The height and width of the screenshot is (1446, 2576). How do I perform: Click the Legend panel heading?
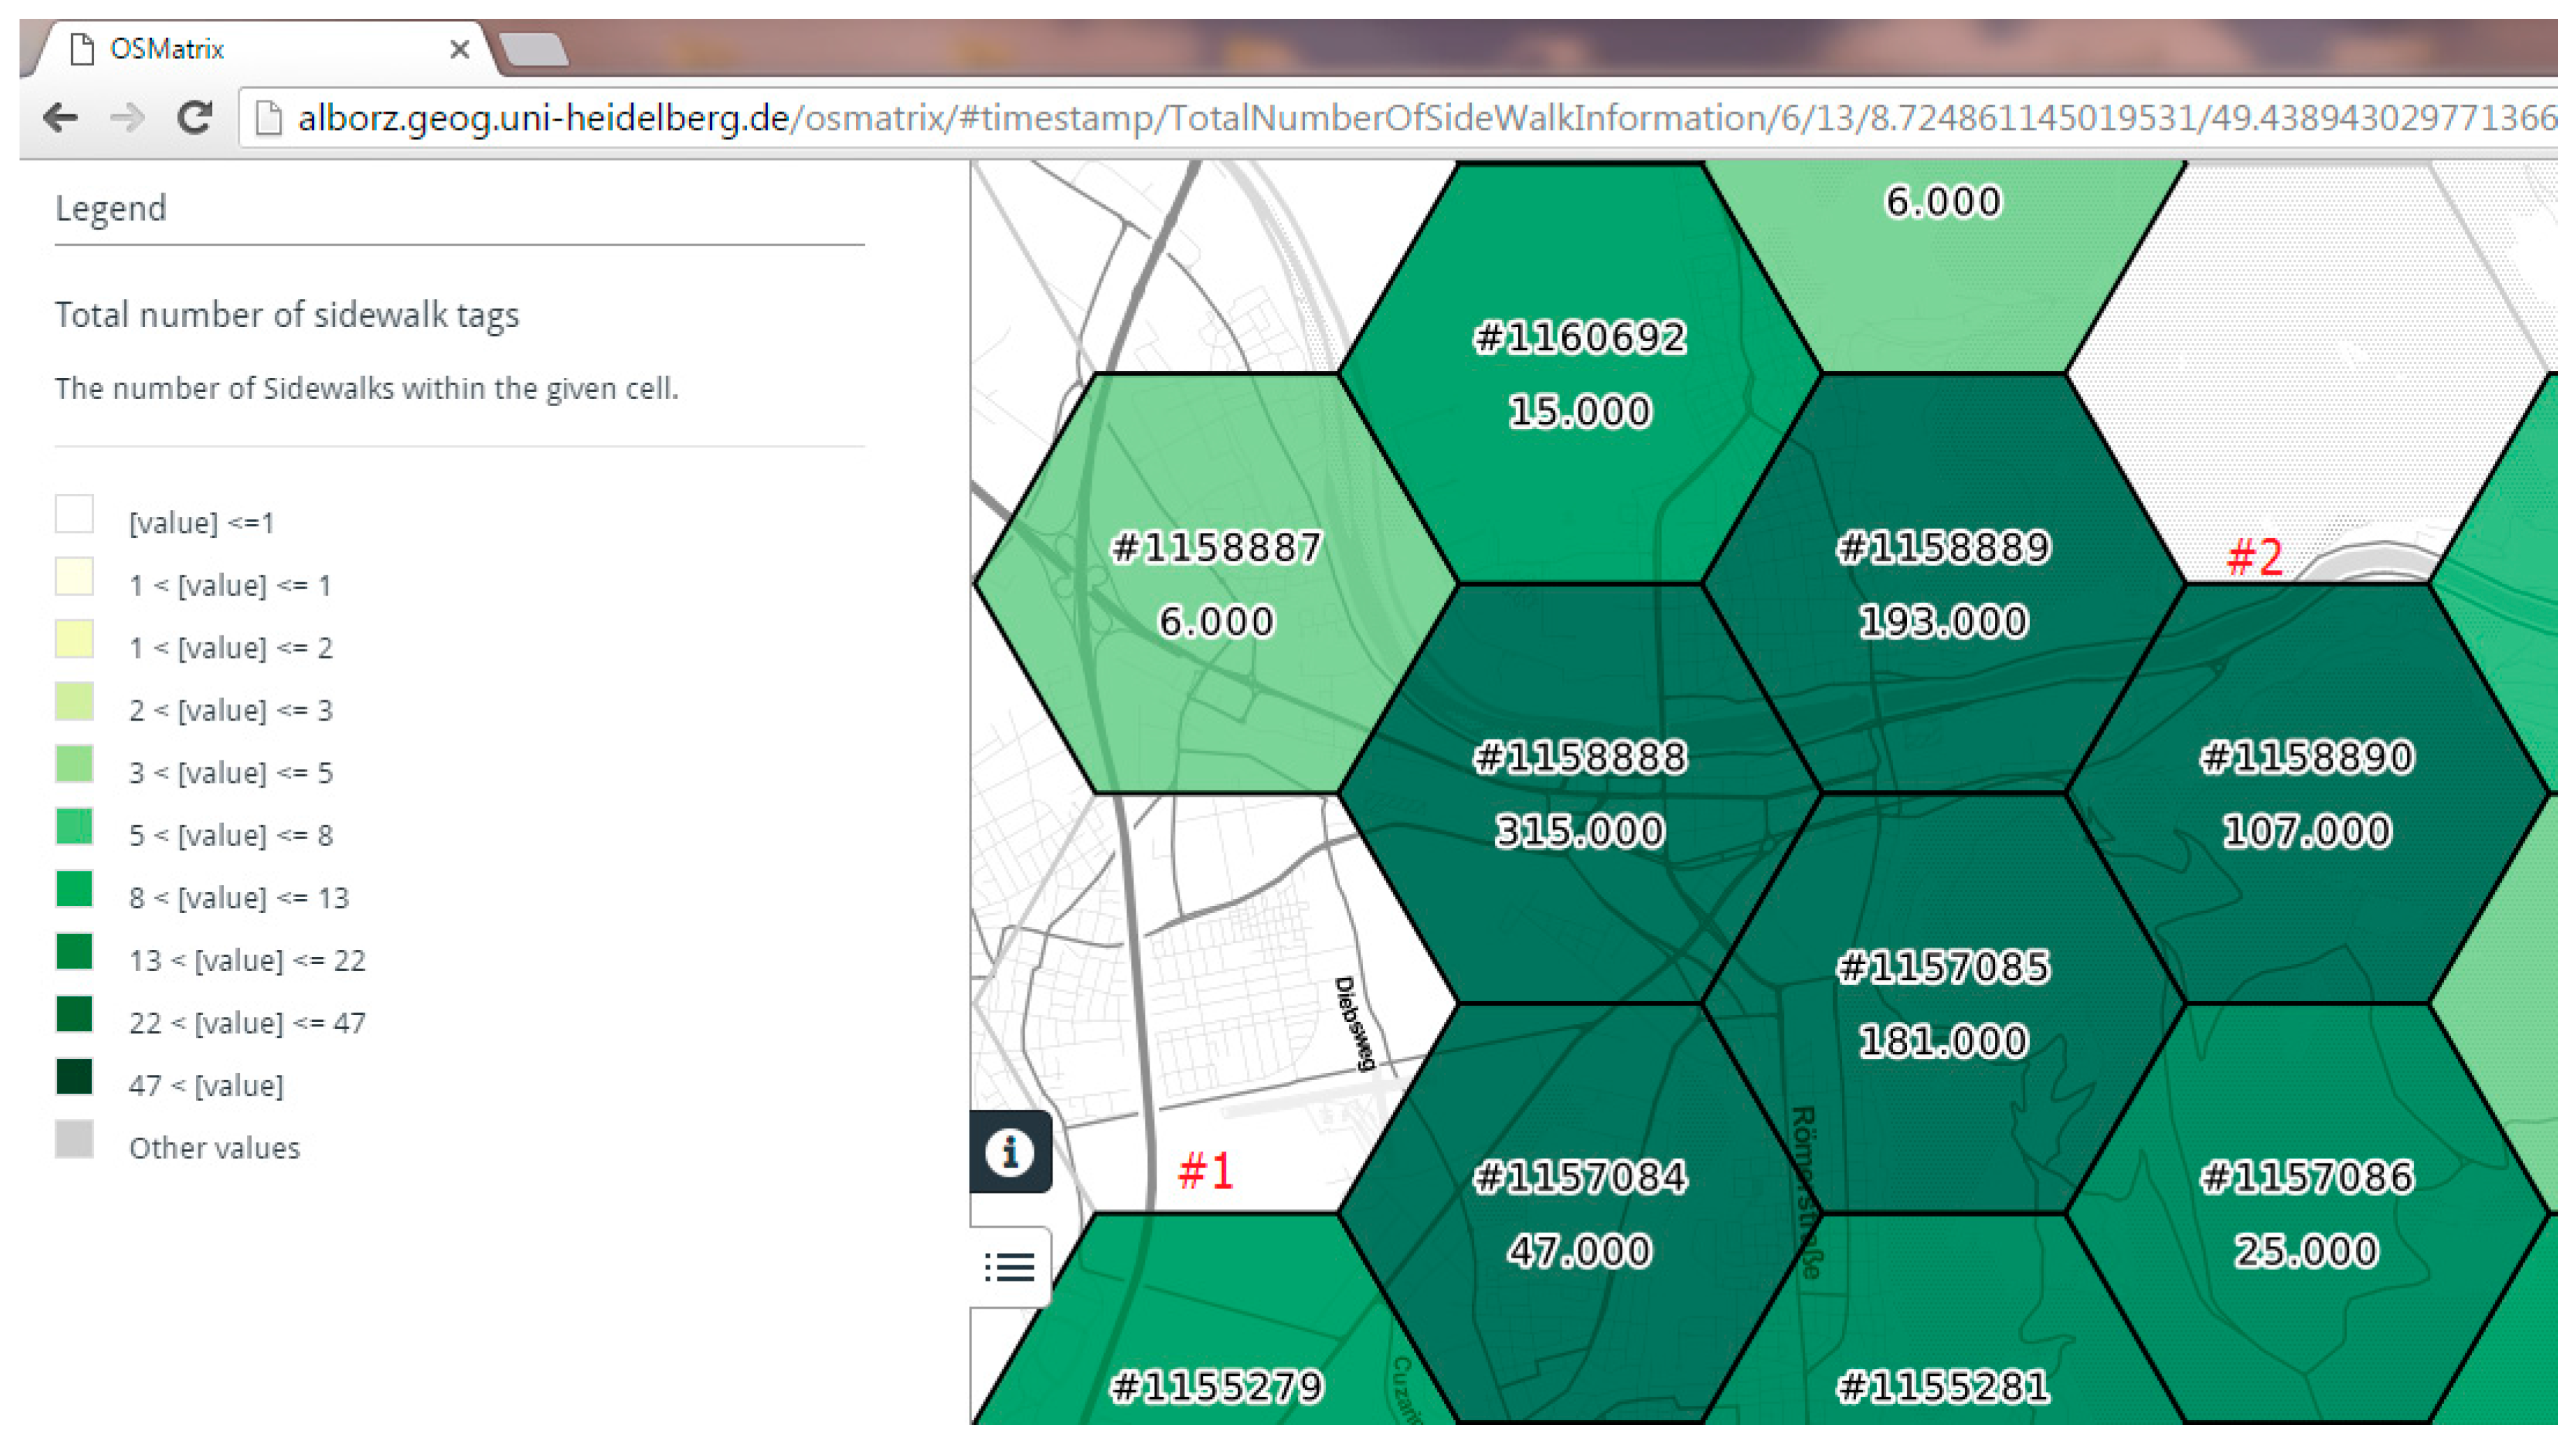(111, 208)
